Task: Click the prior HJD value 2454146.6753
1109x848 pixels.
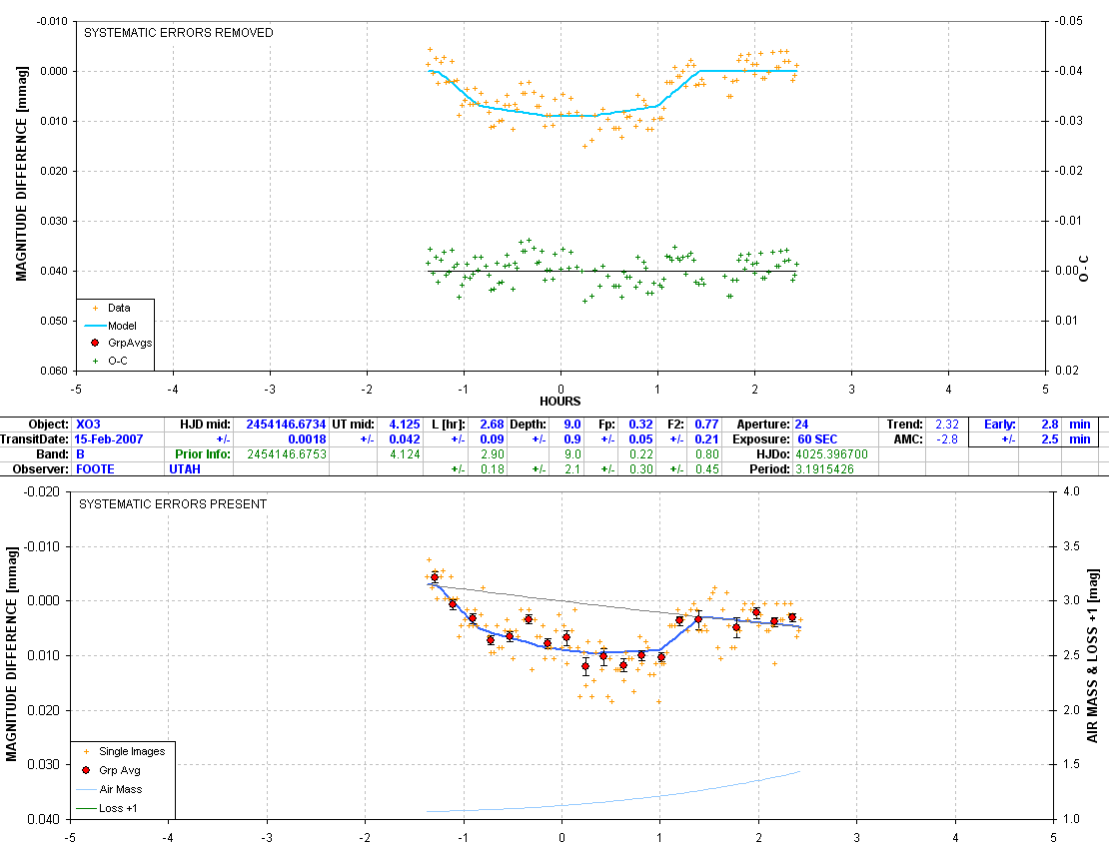Action: pos(287,454)
